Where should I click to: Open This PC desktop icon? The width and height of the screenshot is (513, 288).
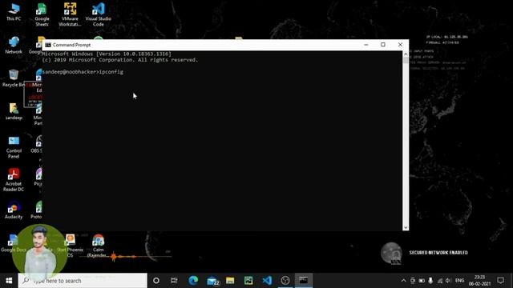(14, 13)
